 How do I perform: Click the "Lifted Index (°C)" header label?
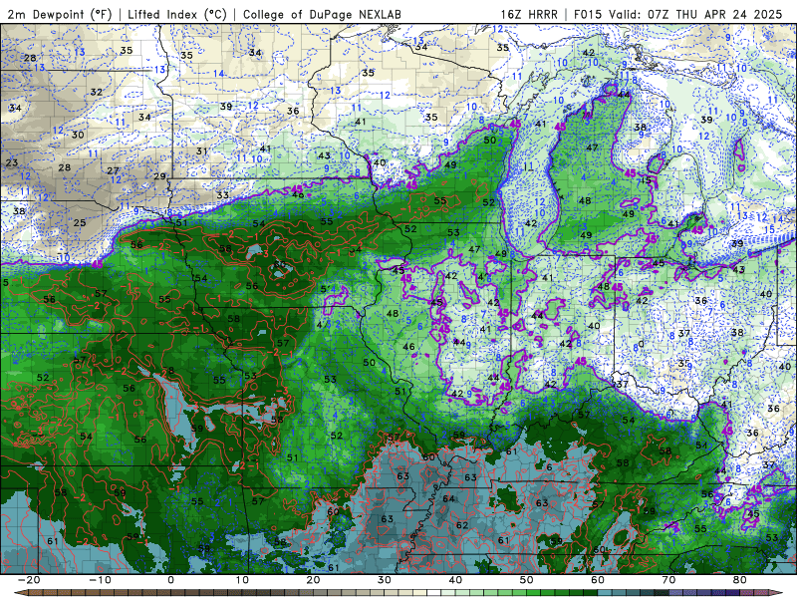177,14
